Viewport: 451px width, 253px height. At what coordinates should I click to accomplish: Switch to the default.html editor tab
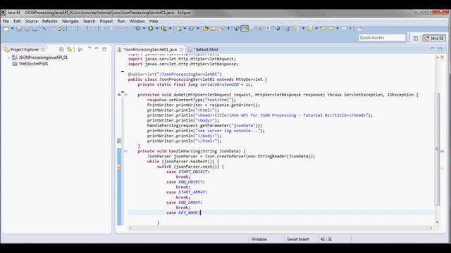[206, 49]
